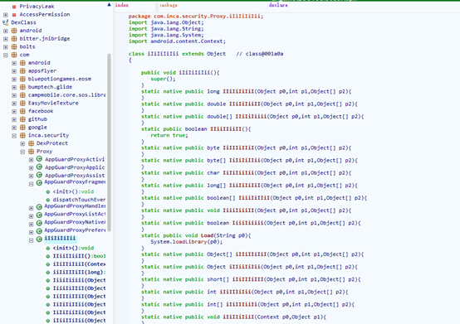
Task: Expand the AppGuardProxyPrefere class
Action: [31, 232]
